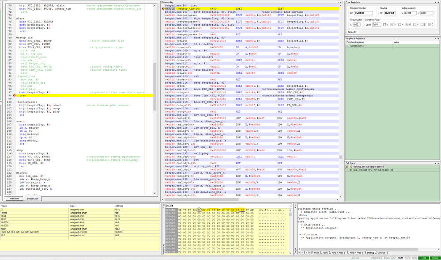Open the memory address 0x3f4 dropdown
Image resolution: width=441 pixels, height=260 pixels.
coord(290,206)
